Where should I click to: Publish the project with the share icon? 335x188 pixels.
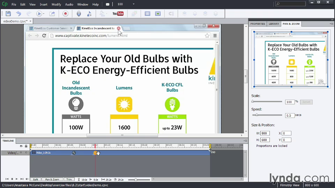click(x=52, y=14)
